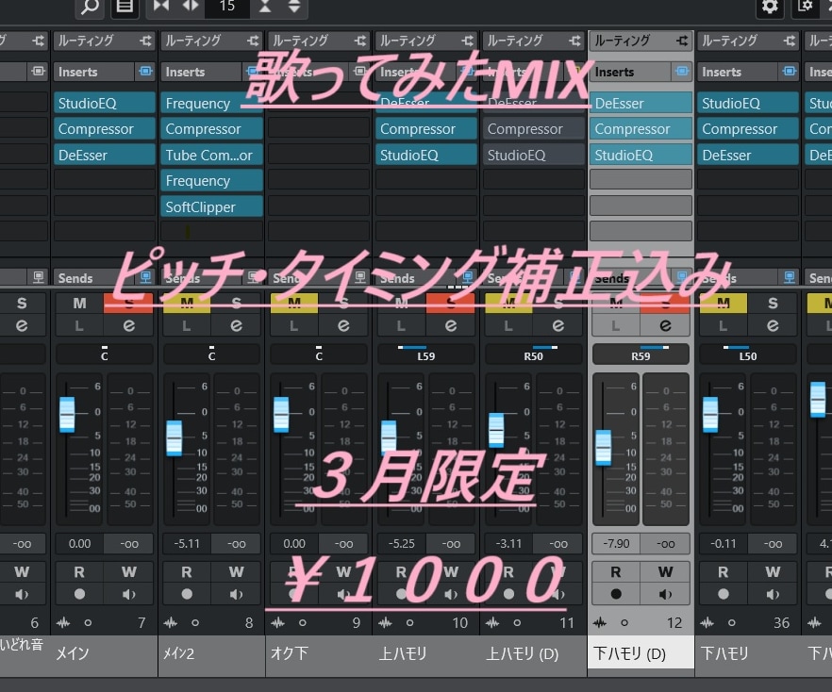Click routing swap icon on メイン channel

point(145,41)
